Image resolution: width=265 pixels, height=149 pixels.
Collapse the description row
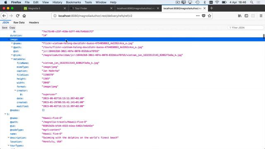click(x=8, y=138)
